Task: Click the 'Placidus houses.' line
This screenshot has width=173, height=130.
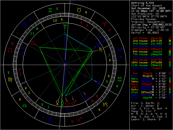Action: [144, 19]
